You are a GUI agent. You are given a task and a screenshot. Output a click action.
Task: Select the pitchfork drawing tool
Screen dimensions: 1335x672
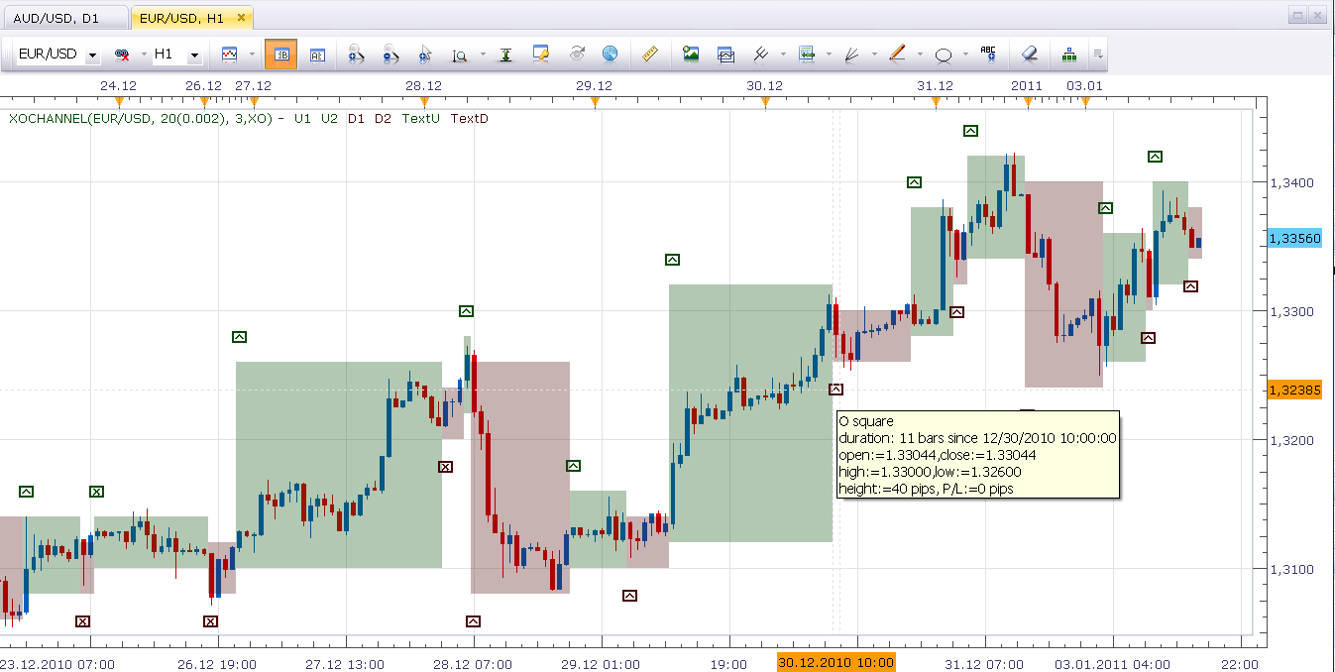761,55
